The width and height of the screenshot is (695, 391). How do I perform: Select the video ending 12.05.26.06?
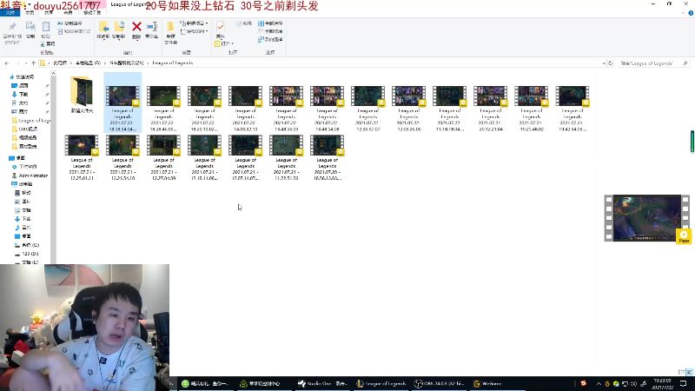(x=408, y=109)
